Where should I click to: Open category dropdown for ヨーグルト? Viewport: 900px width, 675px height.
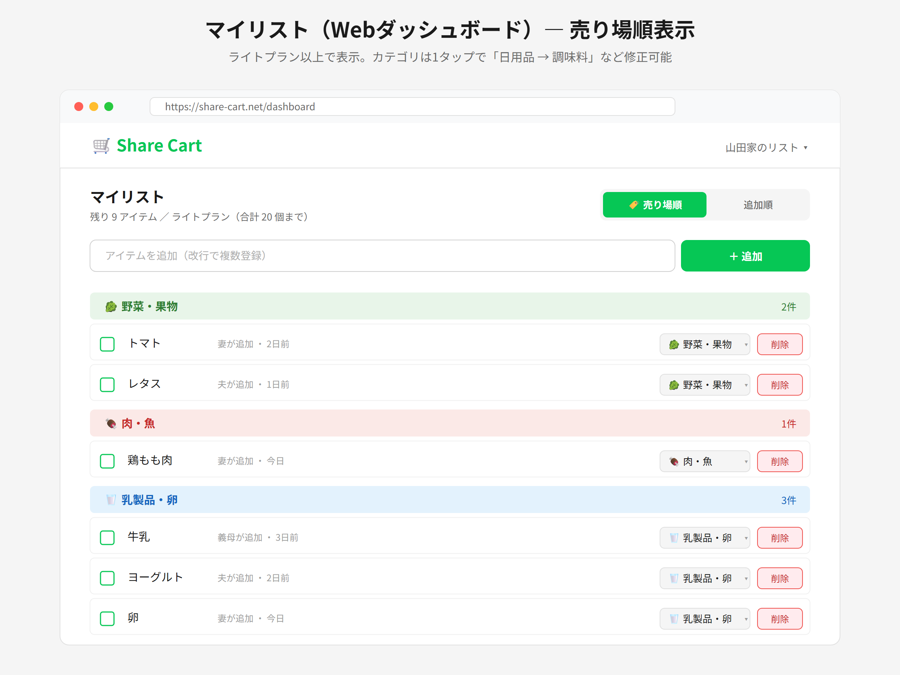(705, 578)
